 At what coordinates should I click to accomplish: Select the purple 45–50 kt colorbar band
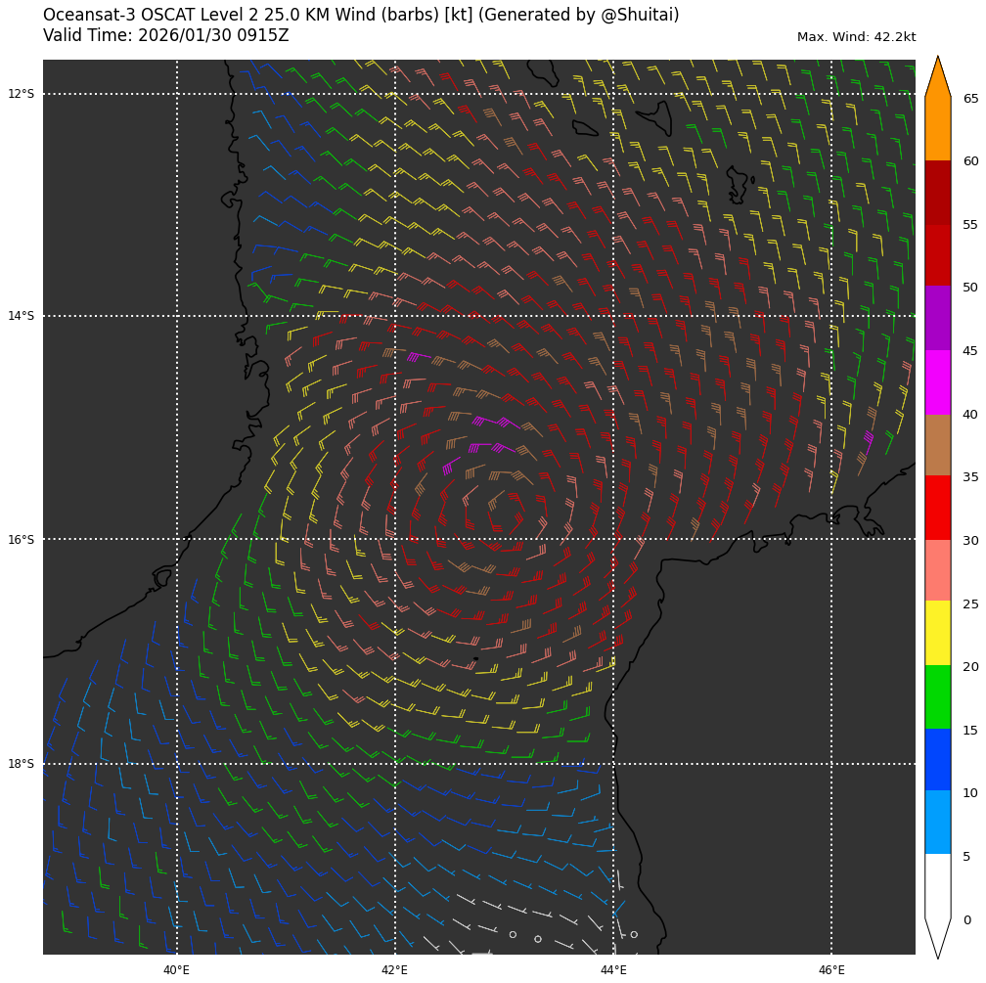[937, 318]
